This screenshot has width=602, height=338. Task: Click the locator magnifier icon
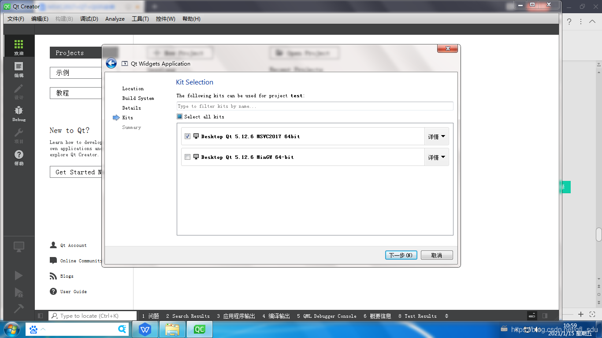click(x=55, y=316)
